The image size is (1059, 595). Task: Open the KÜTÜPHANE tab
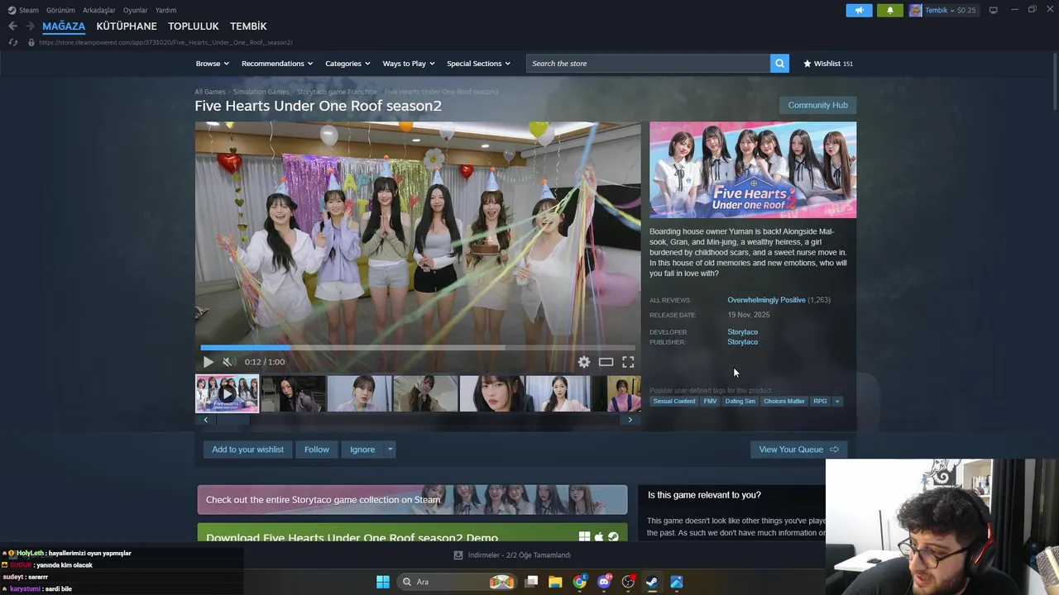point(127,26)
